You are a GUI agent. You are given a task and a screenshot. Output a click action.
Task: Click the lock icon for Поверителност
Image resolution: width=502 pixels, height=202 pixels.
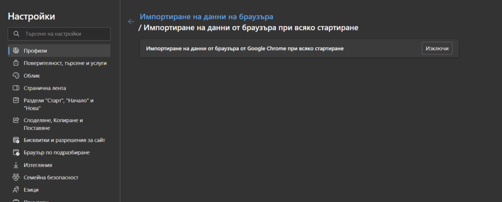(x=16, y=63)
